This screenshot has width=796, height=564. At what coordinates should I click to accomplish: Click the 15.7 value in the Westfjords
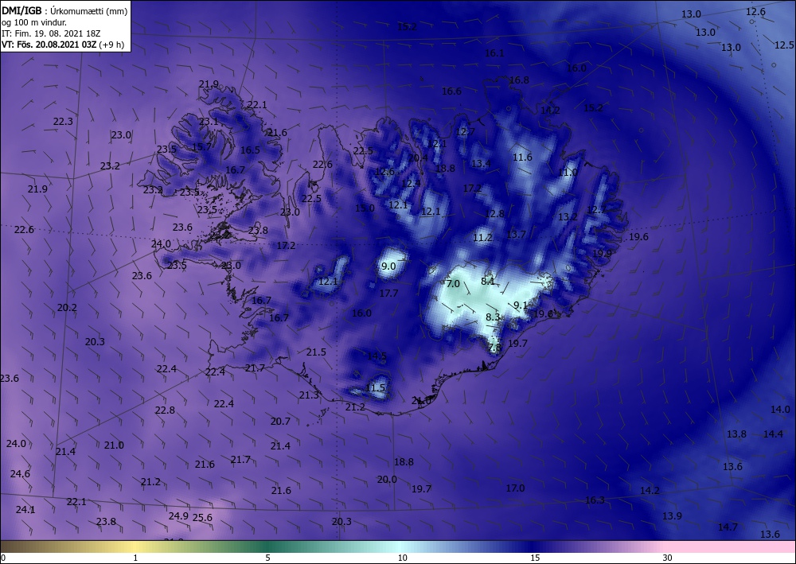(x=201, y=146)
